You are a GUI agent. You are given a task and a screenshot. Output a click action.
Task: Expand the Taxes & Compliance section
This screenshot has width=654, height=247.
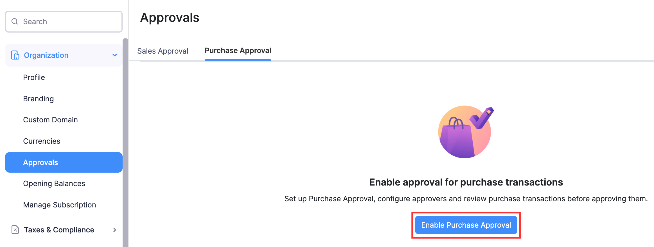(x=114, y=230)
